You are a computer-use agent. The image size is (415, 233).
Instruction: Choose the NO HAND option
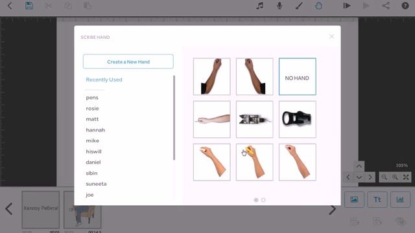pos(297,76)
